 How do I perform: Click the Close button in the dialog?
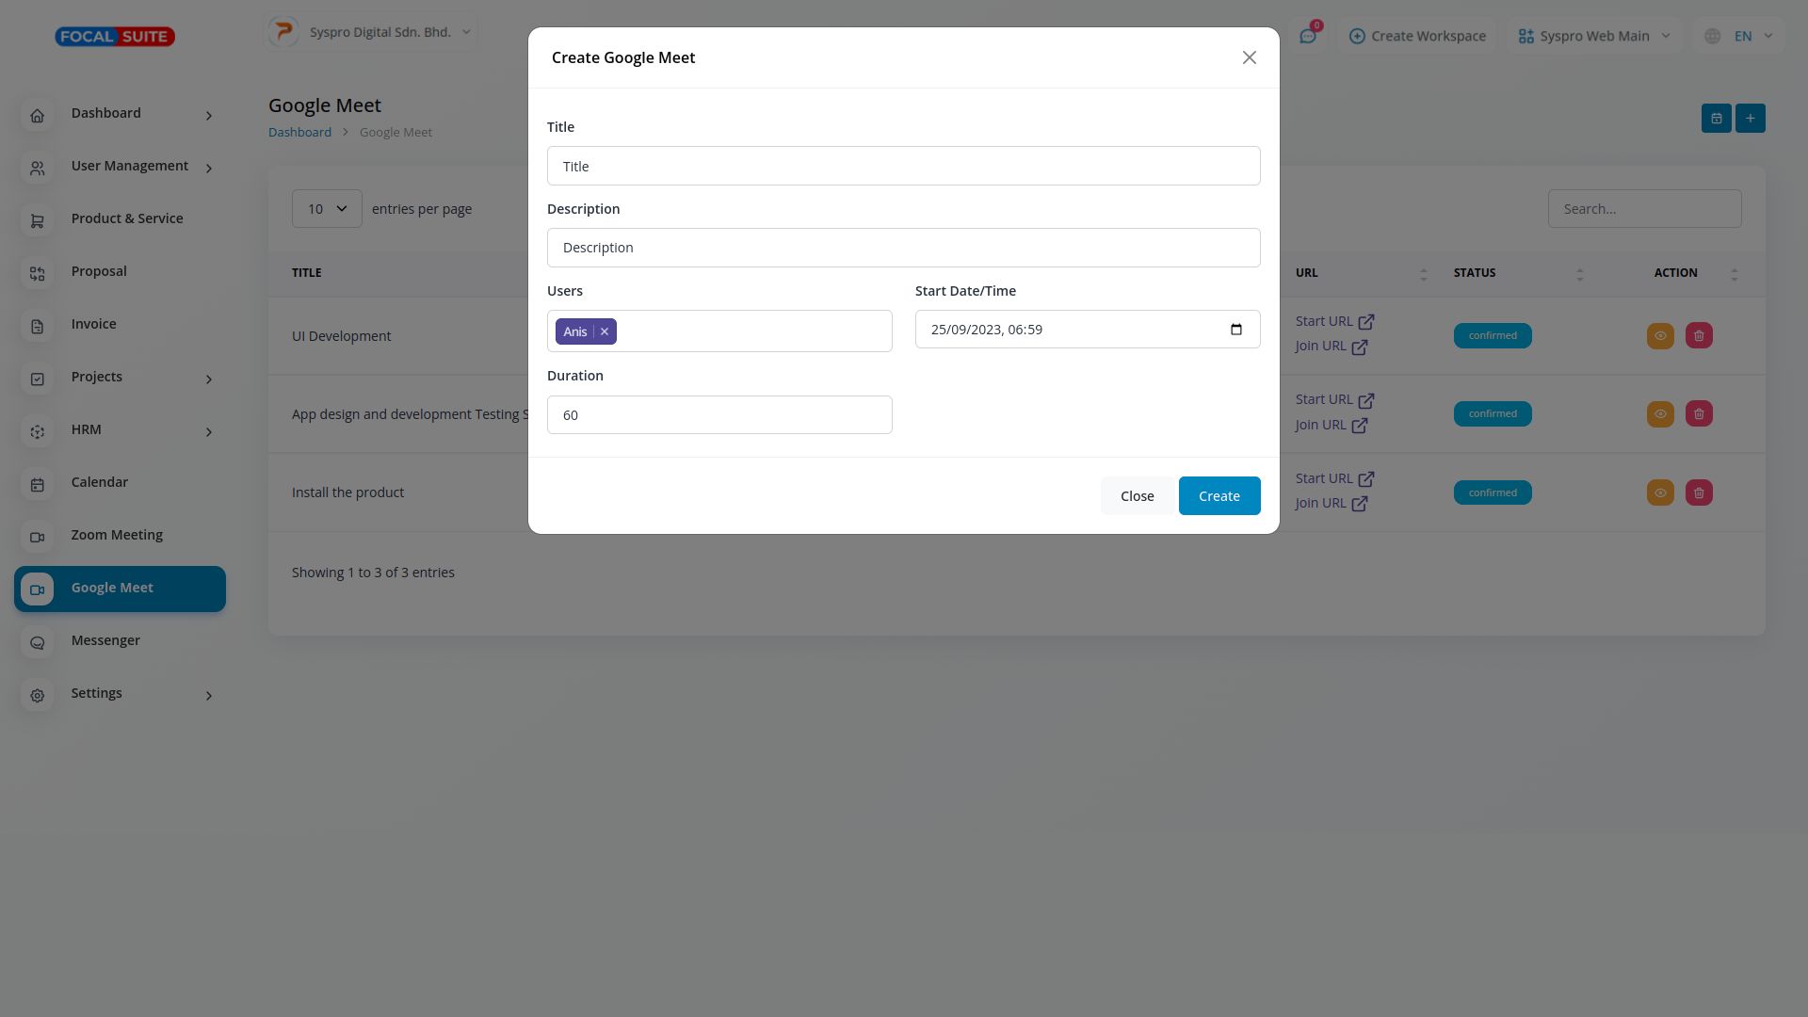tap(1137, 496)
